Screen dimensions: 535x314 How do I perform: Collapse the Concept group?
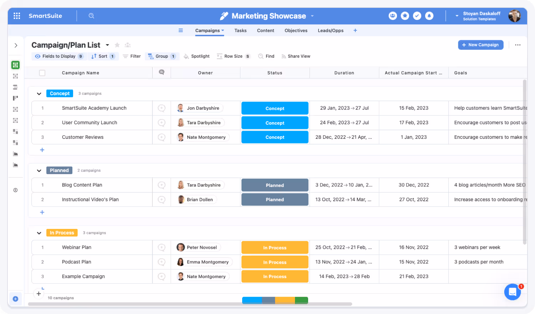tap(39, 94)
